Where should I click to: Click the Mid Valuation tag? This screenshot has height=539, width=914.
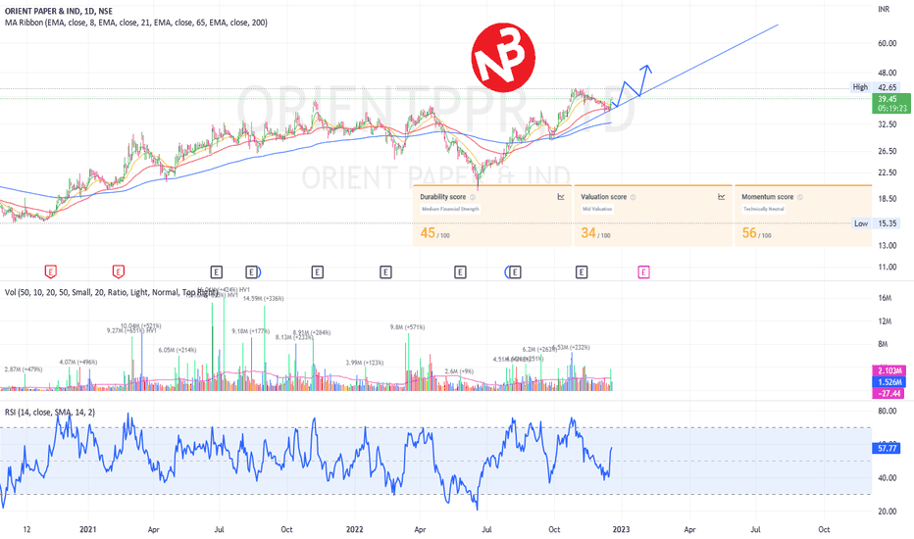597,209
